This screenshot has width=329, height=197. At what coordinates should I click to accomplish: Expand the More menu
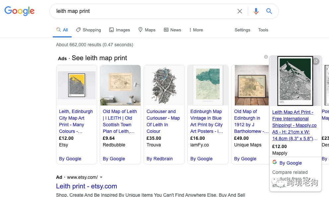coord(196,30)
